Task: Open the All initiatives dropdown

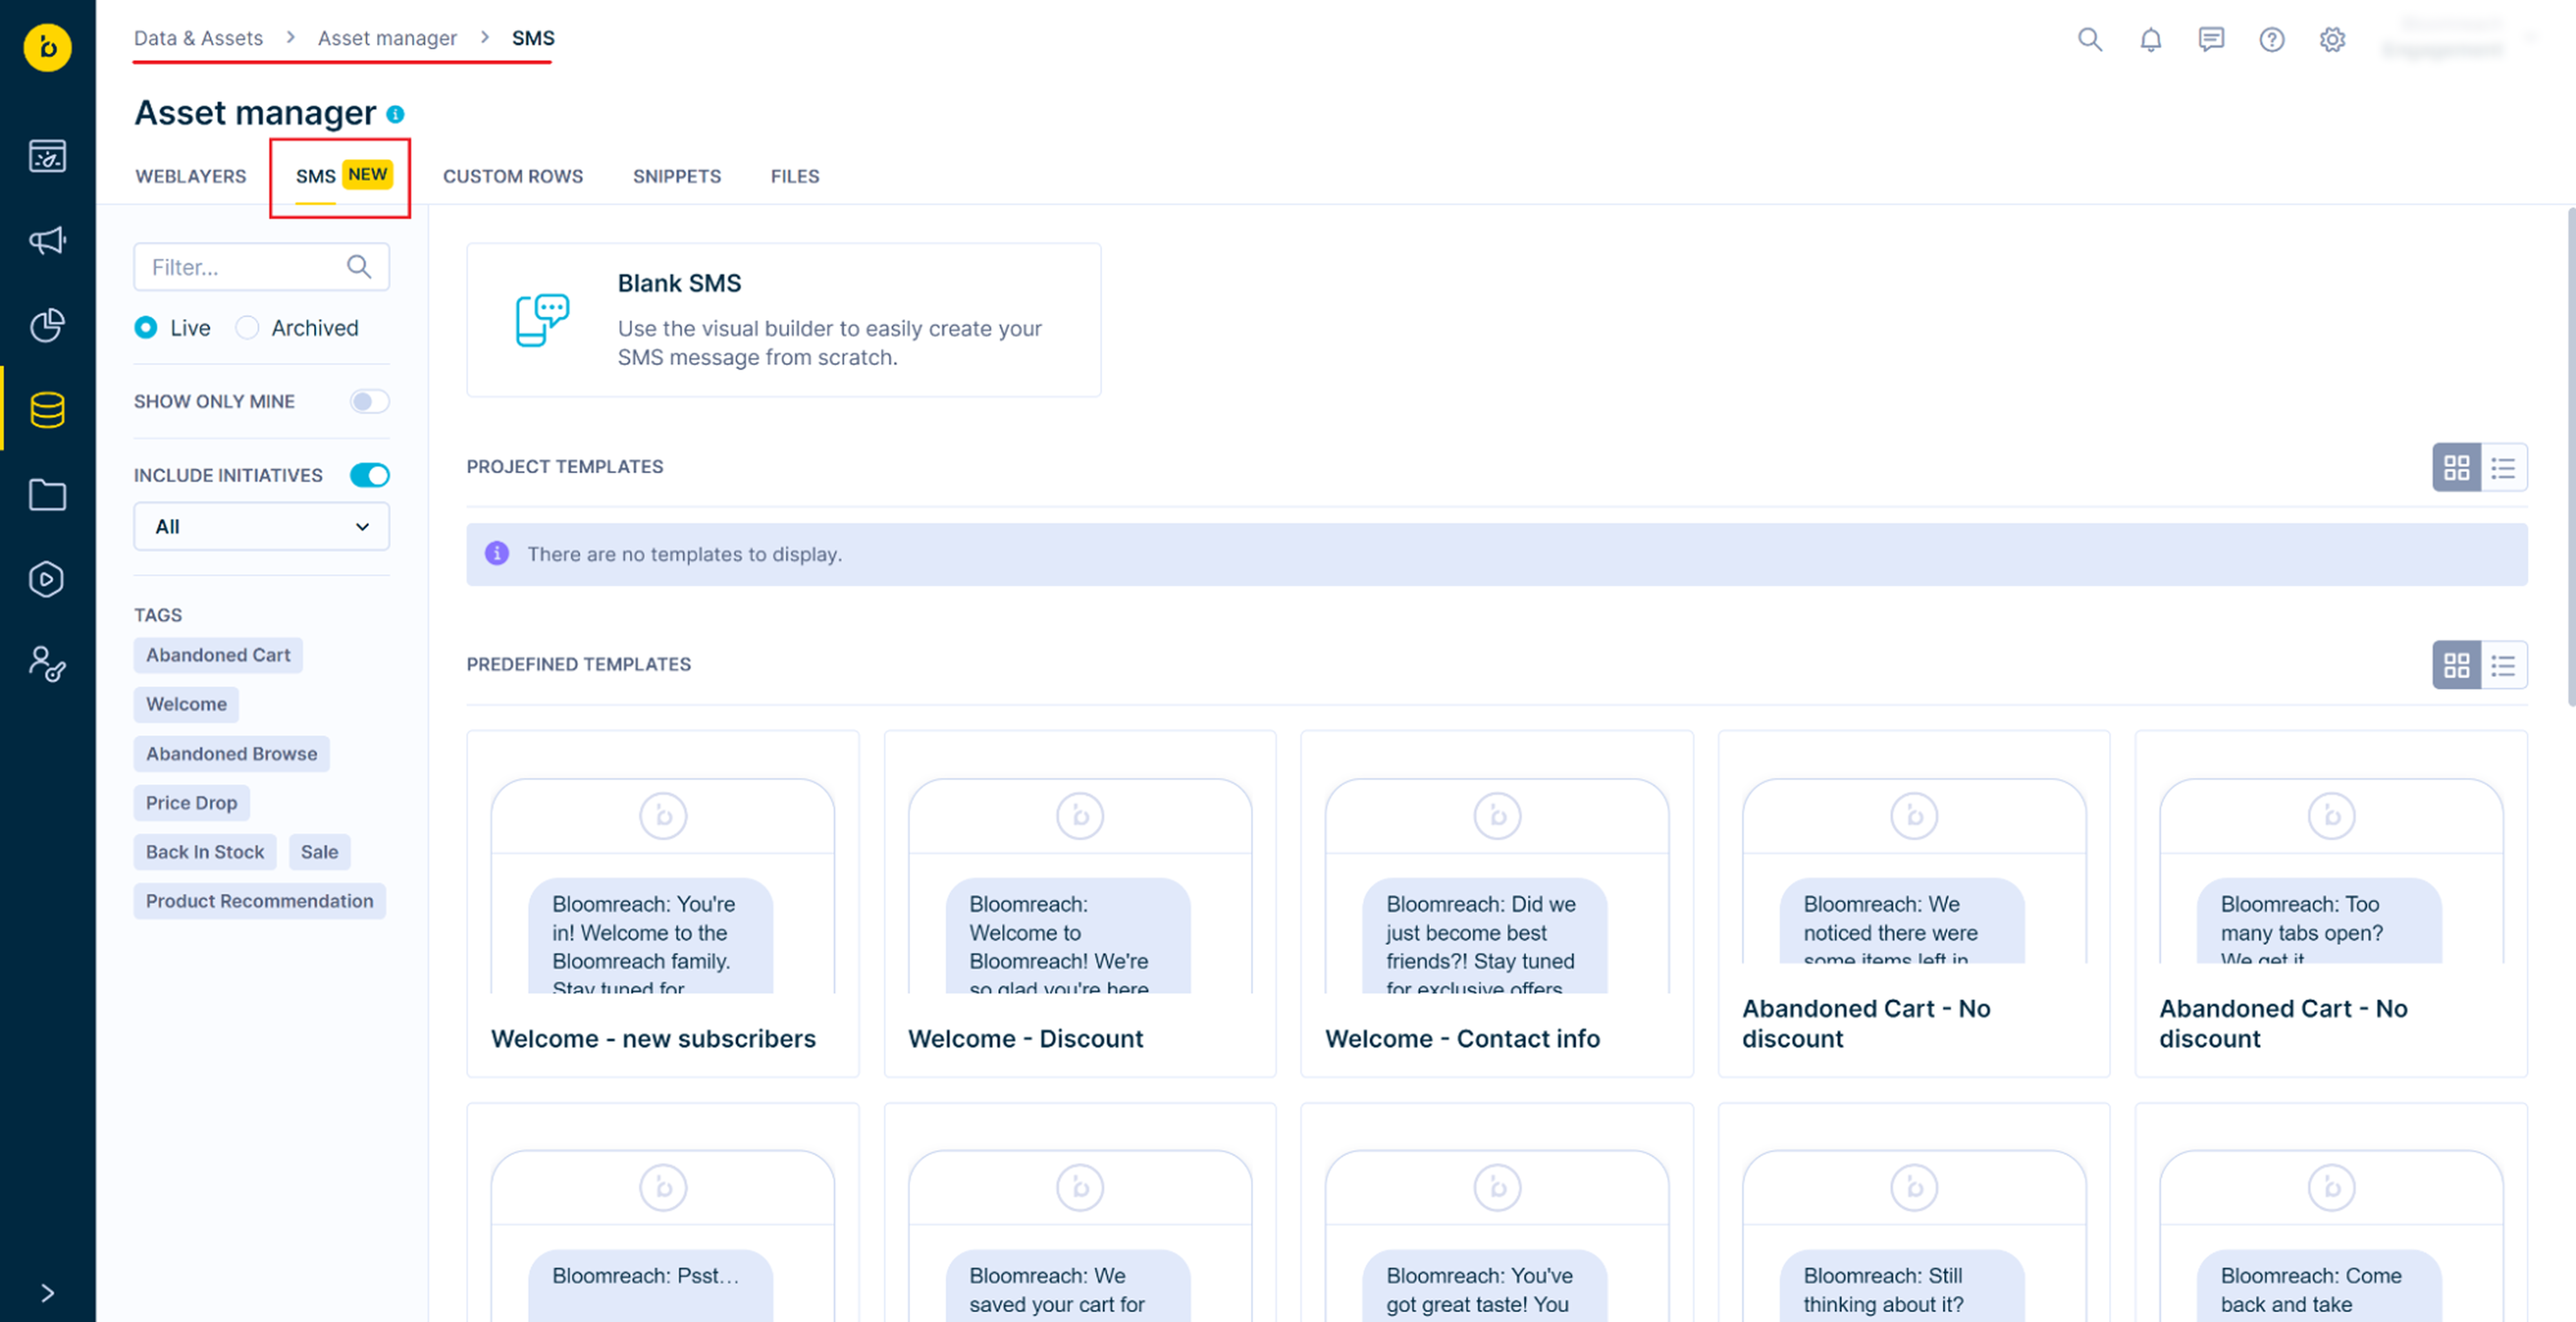Action: (x=261, y=526)
